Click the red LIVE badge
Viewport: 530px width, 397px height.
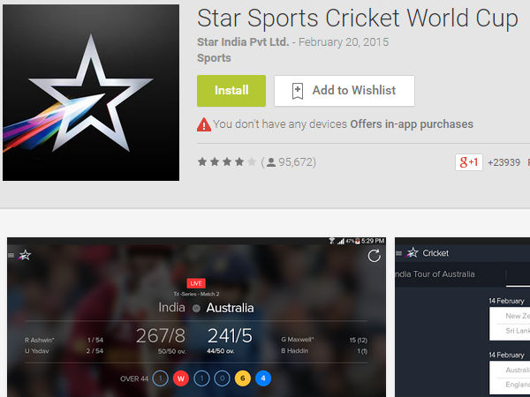click(196, 283)
